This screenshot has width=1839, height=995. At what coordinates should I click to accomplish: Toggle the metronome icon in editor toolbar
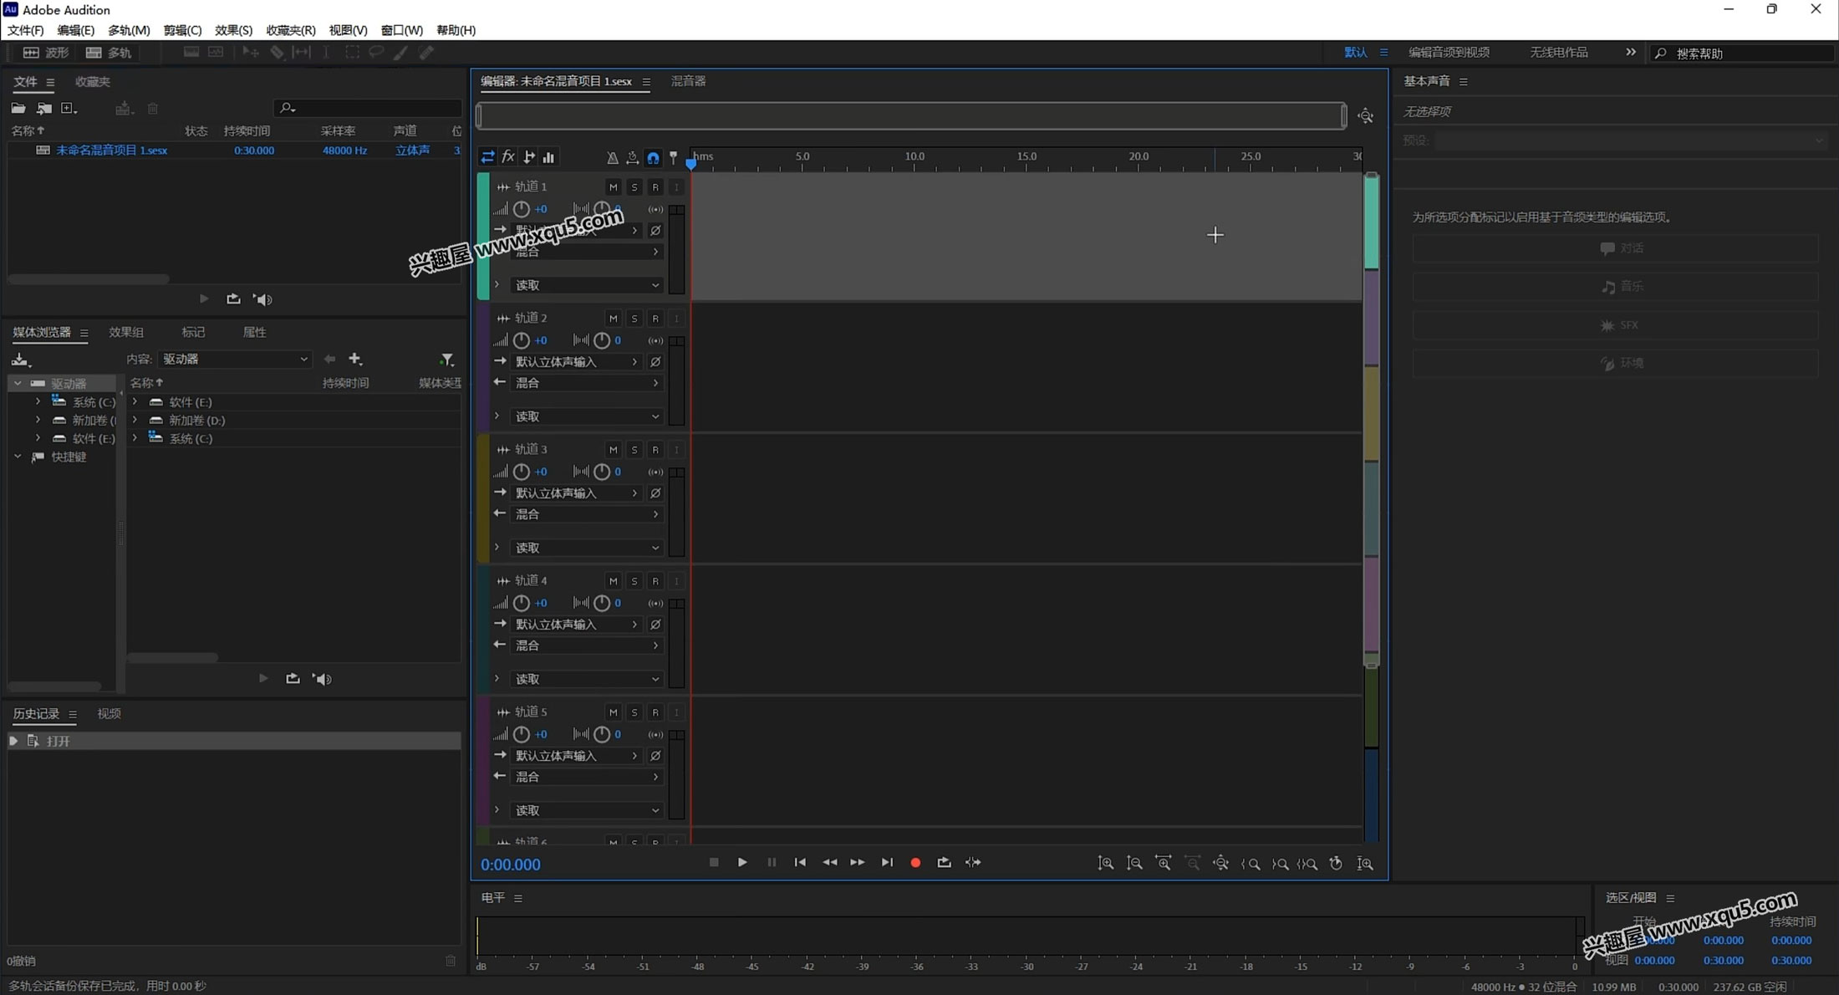(612, 157)
